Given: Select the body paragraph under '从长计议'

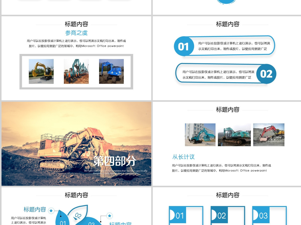Looking at the screenshot, I should click(x=221, y=168).
